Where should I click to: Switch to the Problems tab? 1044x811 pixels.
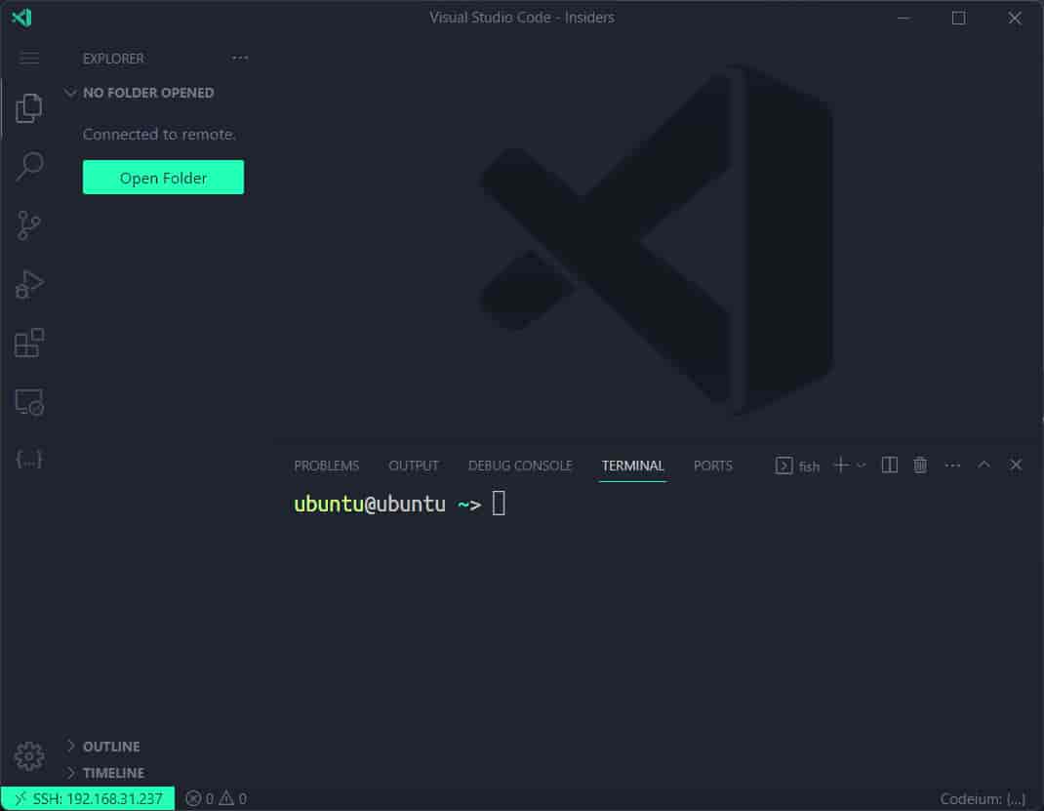pos(326,466)
